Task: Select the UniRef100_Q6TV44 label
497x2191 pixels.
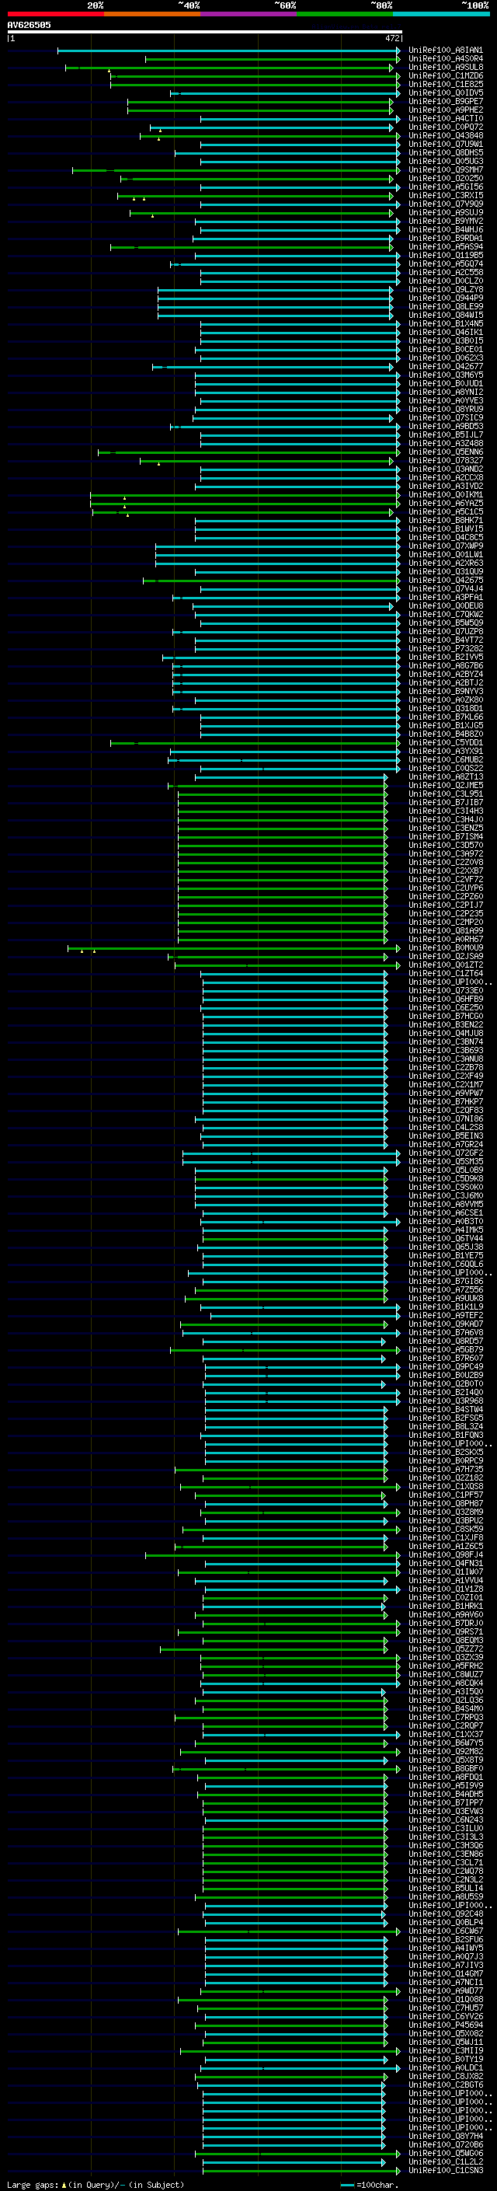Action: coord(445,1238)
